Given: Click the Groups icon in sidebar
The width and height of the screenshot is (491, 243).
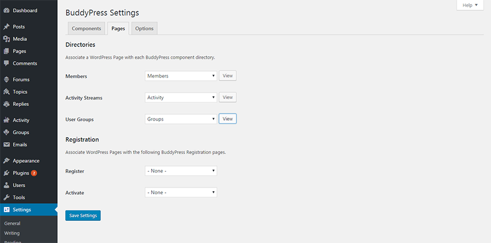Looking at the screenshot, I should (x=6, y=132).
